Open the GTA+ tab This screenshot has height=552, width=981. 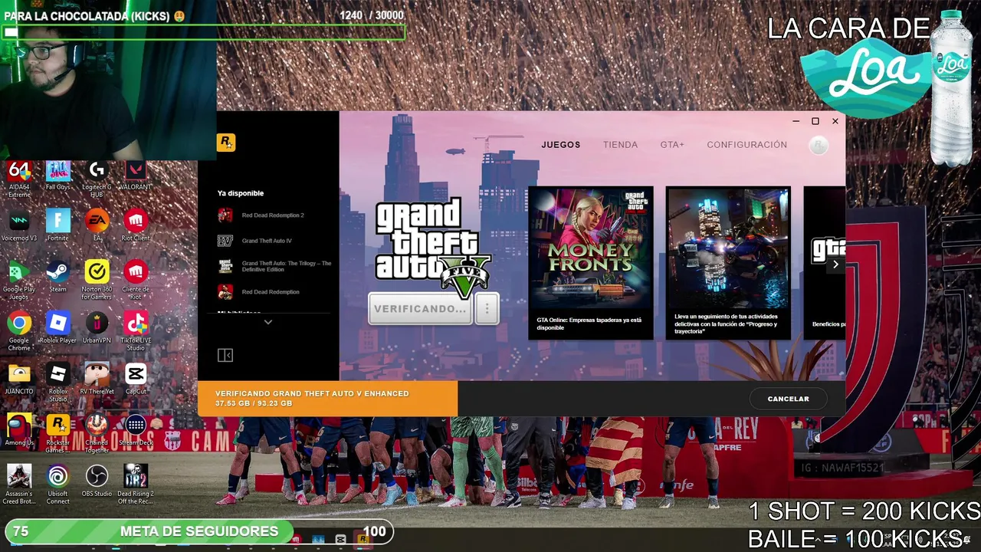672,145
